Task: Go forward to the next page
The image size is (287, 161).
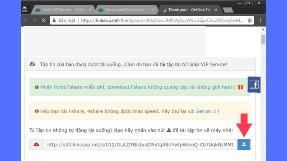Action: coord(34,20)
